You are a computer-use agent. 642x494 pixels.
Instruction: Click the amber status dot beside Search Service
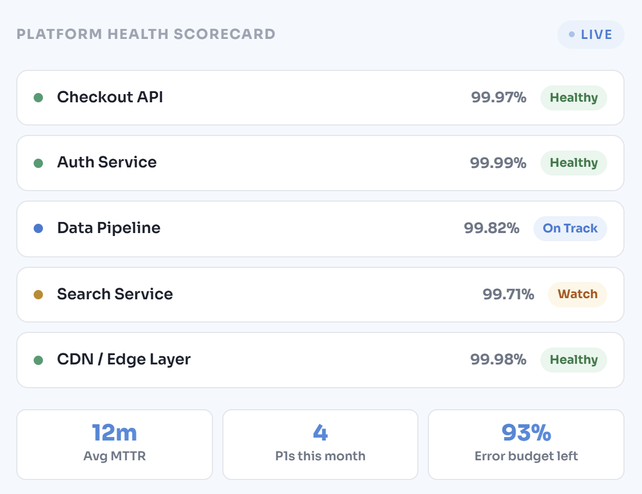[x=38, y=295]
